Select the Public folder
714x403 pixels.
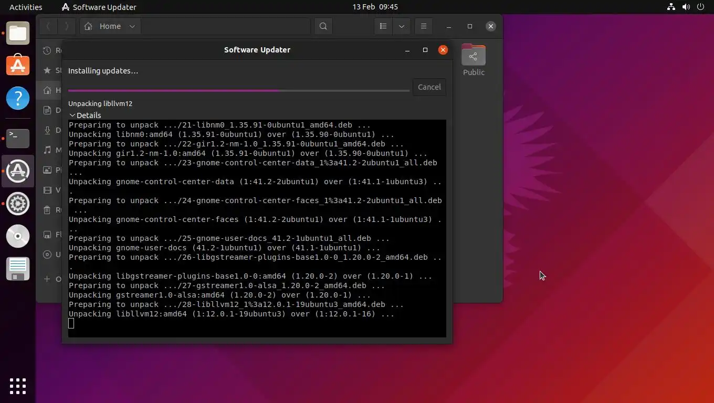coord(474,60)
